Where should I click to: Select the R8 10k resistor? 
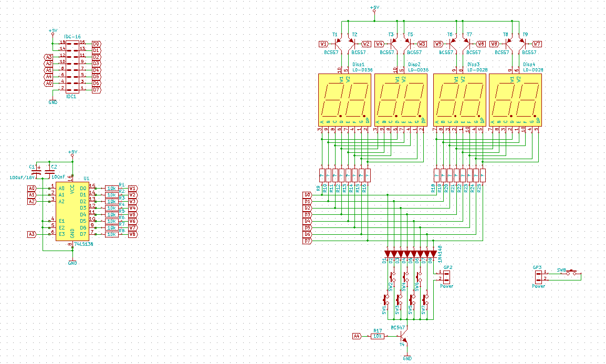point(112,234)
